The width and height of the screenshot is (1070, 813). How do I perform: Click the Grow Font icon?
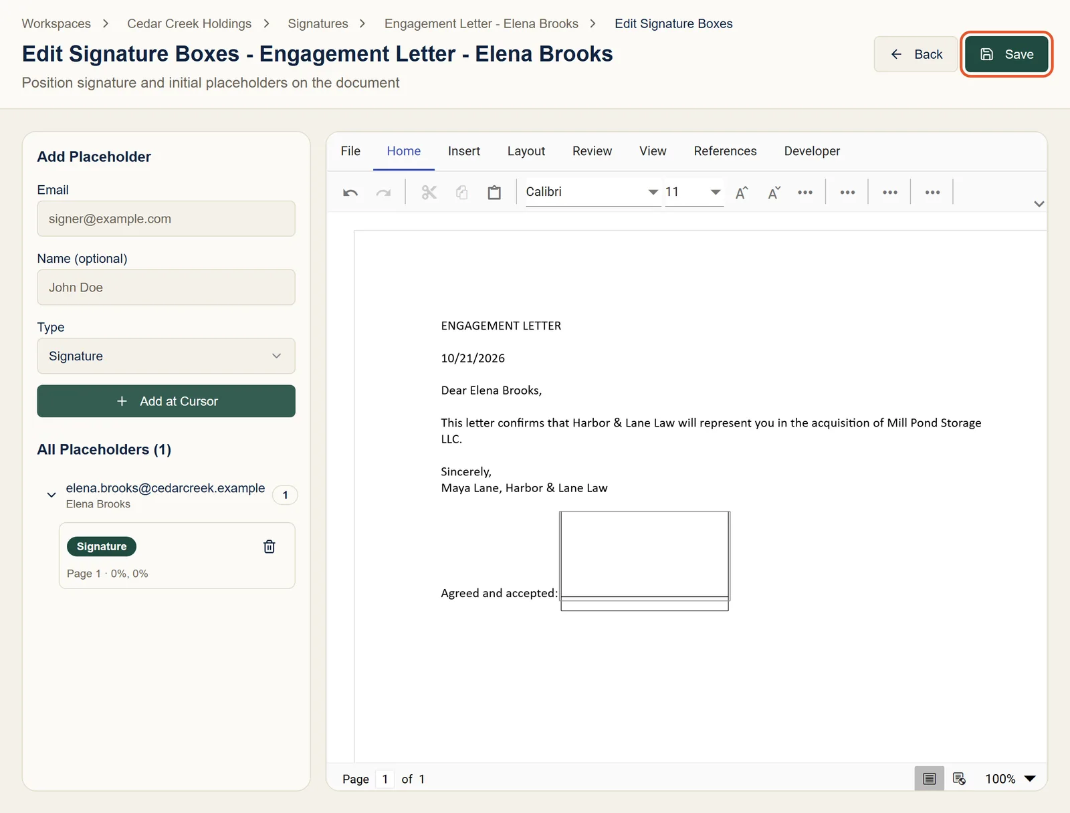(742, 193)
